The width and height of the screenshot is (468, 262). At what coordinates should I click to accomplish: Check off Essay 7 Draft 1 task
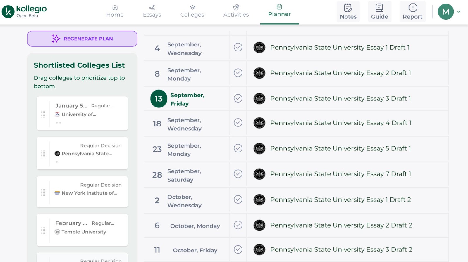click(238, 174)
